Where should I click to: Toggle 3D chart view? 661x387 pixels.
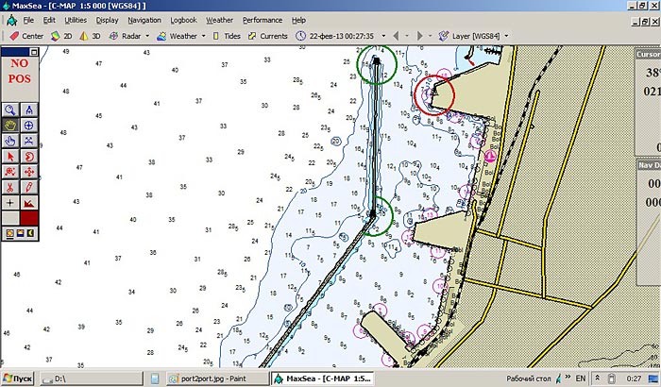(90, 36)
